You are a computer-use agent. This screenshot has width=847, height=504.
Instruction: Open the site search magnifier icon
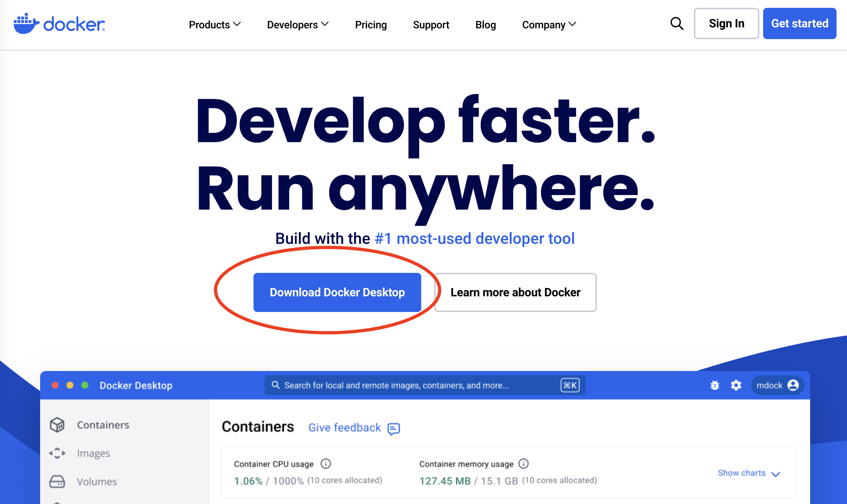coord(676,24)
